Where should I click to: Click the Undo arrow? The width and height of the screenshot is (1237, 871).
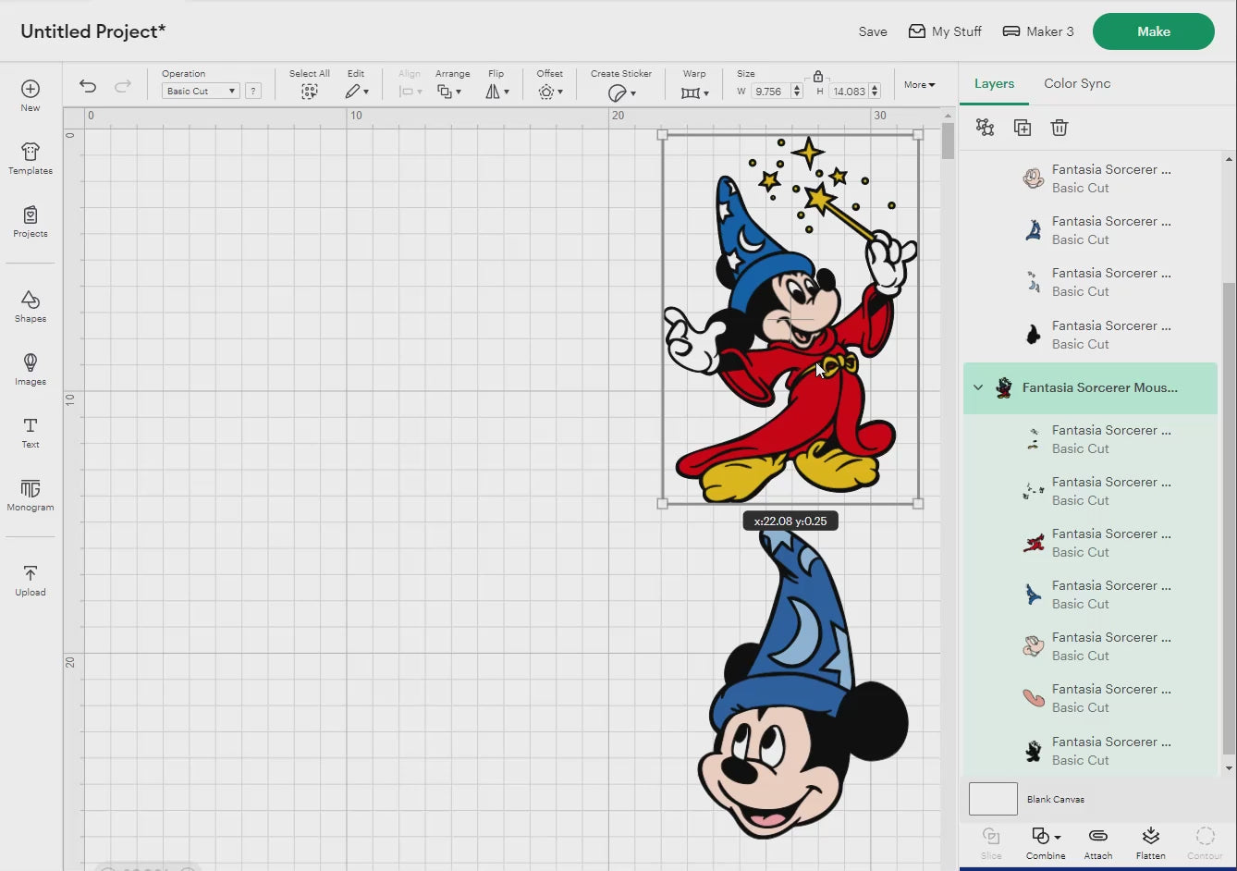click(x=88, y=86)
